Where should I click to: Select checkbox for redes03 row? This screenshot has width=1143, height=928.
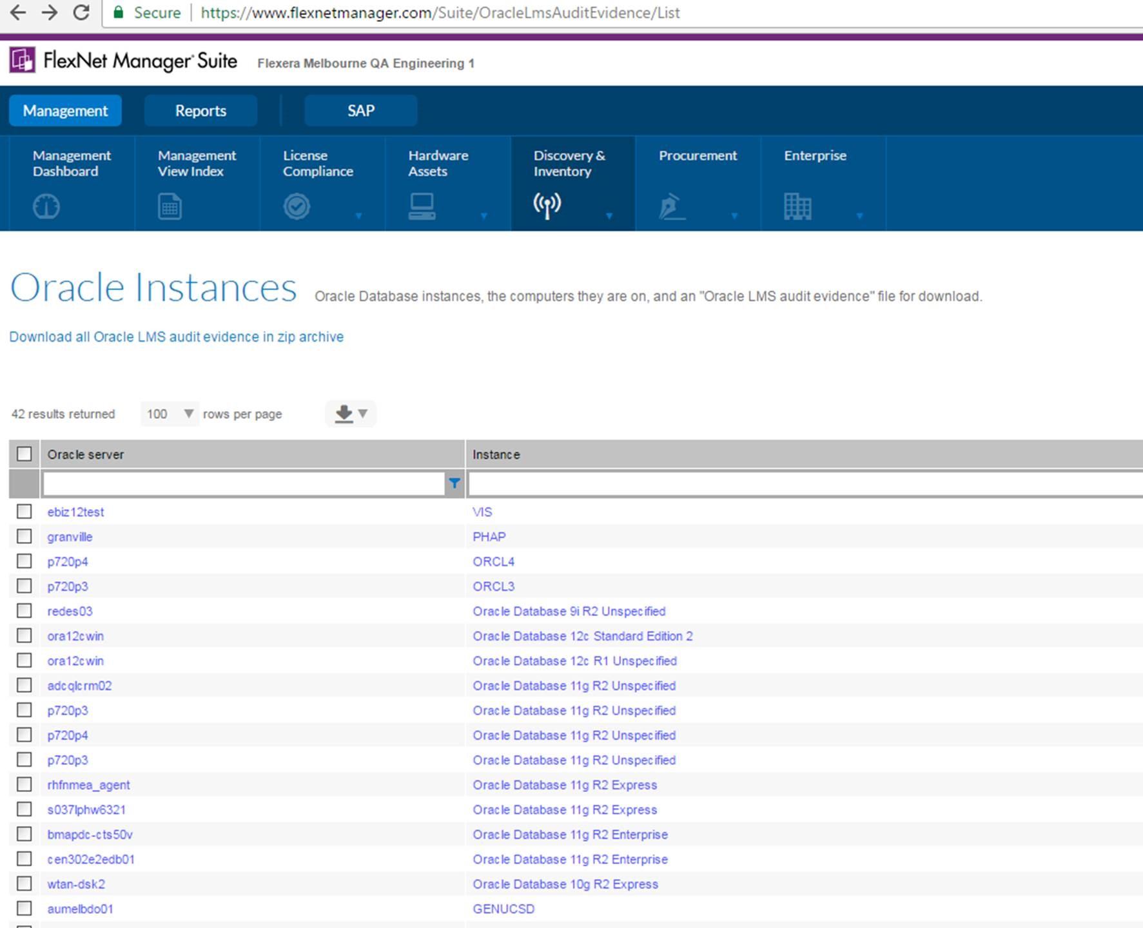(24, 610)
